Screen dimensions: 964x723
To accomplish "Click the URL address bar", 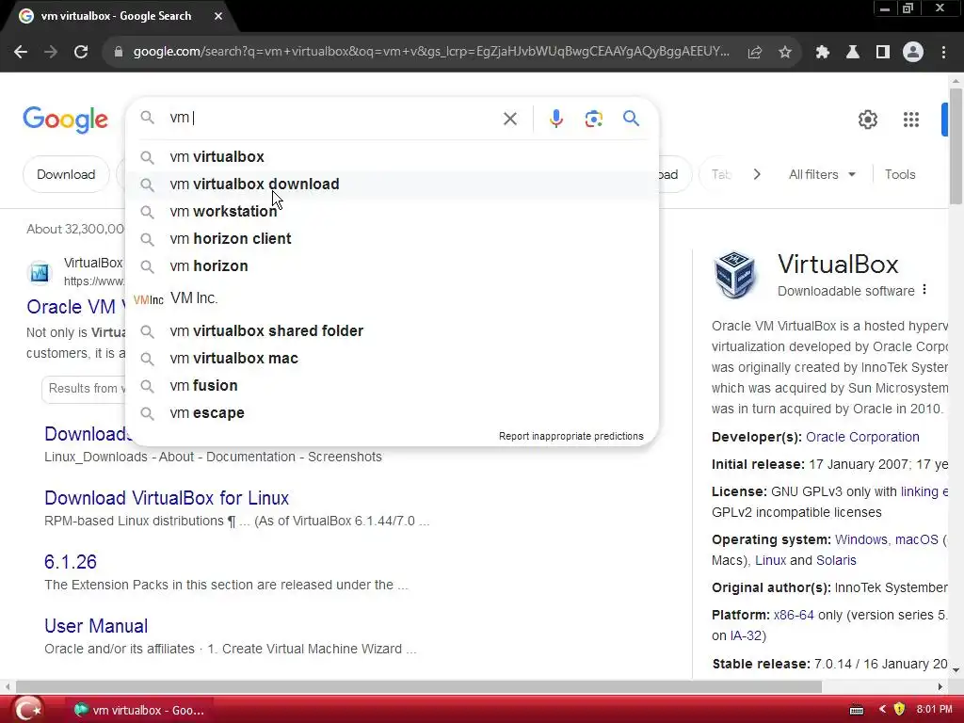I will (431, 52).
